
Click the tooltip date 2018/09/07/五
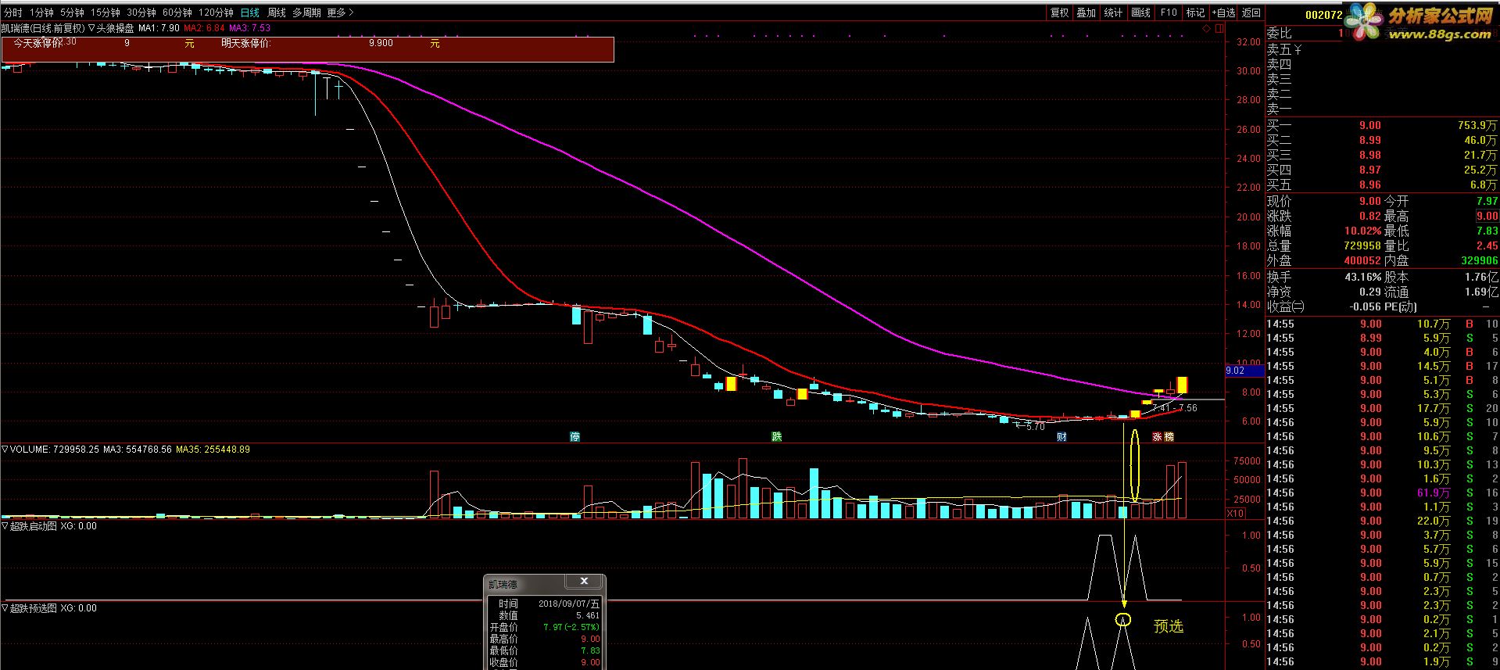click(x=569, y=604)
